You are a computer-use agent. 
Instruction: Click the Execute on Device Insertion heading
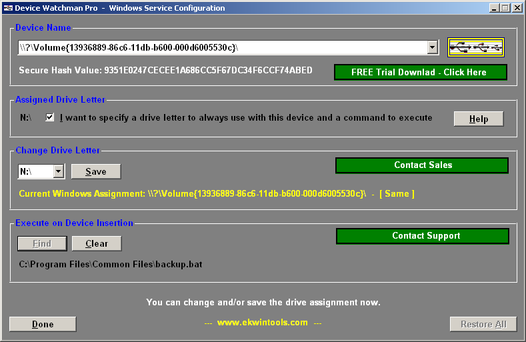coord(74,223)
